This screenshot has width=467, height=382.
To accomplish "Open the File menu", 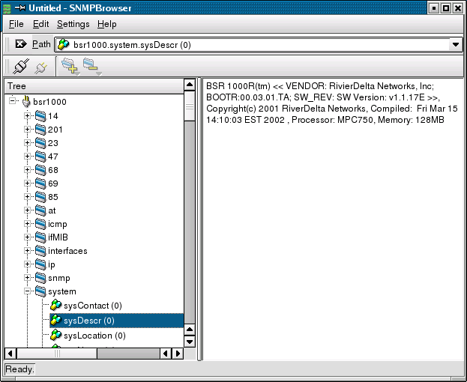I will pyautogui.click(x=16, y=24).
